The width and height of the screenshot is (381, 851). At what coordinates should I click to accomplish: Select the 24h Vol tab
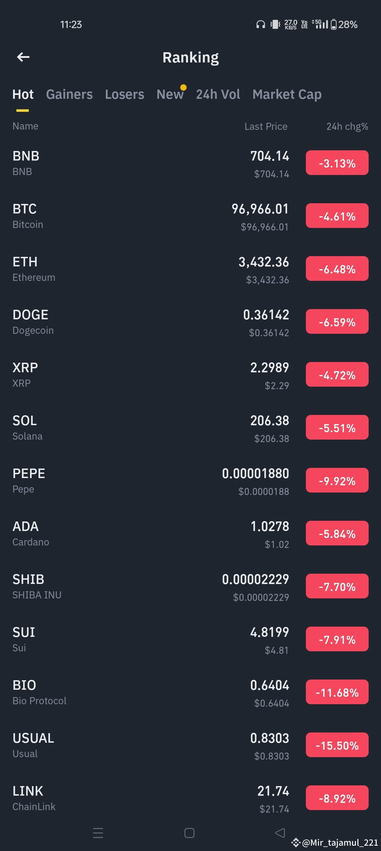click(218, 94)
